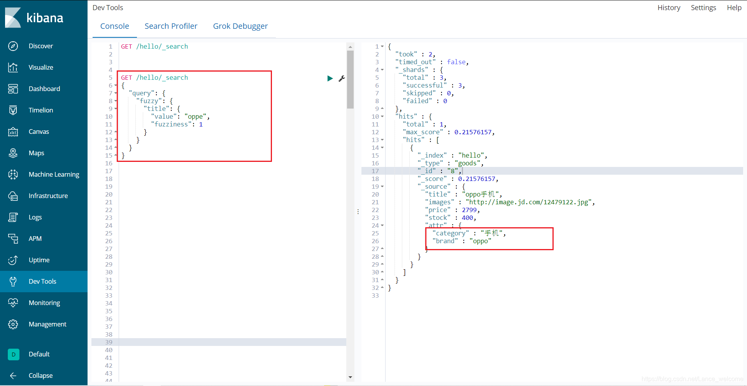
Task: Click the editor vertical scrollbar thumb
Action: coord(350,79)
